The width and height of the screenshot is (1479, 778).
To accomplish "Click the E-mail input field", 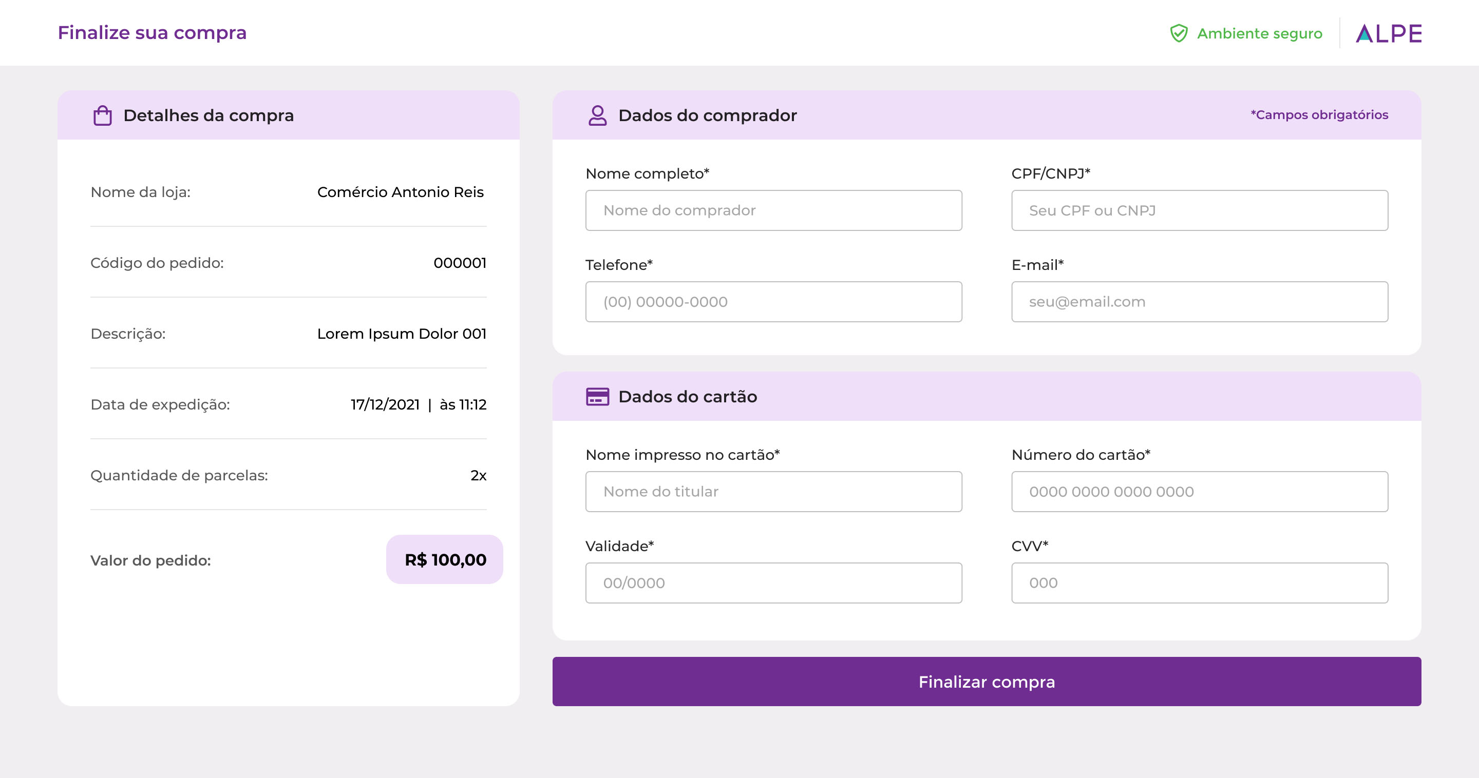I will click(1200, 302).
